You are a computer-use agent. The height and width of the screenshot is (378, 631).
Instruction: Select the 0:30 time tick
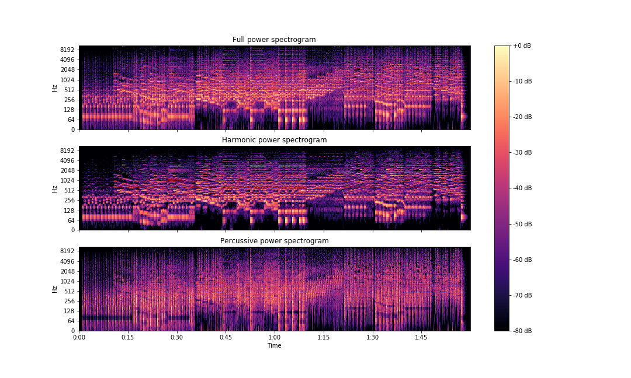177,337
